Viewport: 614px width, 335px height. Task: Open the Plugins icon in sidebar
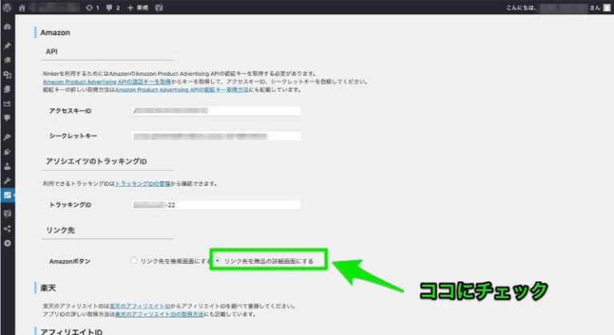[x=7, y=152]
